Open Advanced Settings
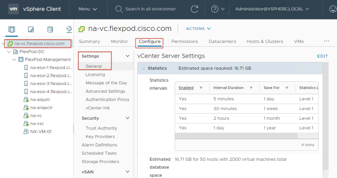 click(x=105, y=91)
